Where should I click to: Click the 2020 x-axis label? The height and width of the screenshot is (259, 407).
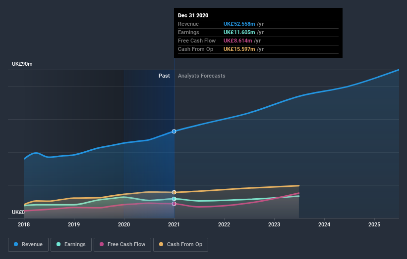[124, 224]
